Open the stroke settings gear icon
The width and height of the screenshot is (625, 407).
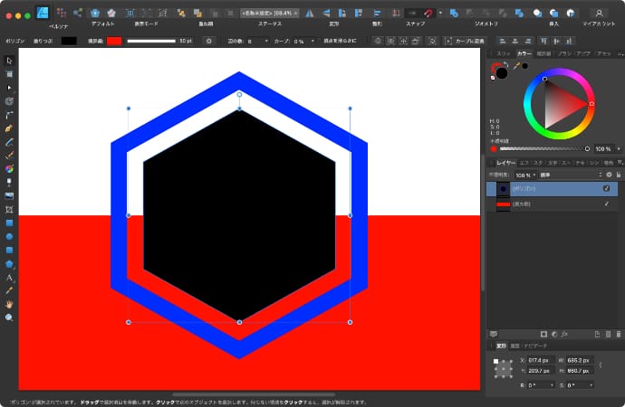point(208,41)
